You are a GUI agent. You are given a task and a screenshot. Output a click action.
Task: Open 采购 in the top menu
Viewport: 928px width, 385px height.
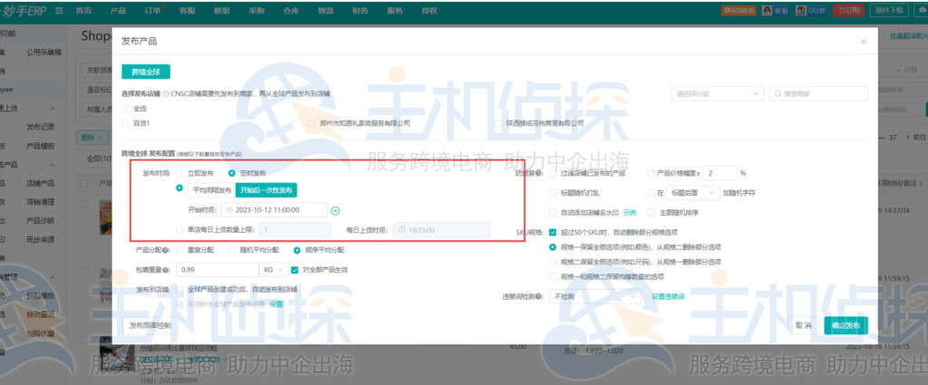point(256,11)
